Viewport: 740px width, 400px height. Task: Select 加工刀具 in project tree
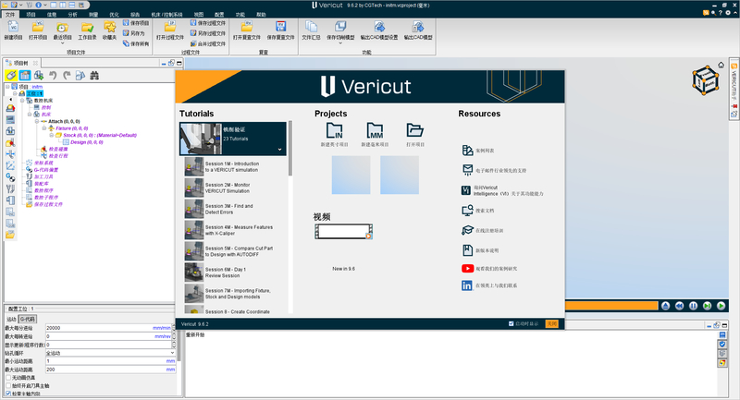(x=43, y=176)
